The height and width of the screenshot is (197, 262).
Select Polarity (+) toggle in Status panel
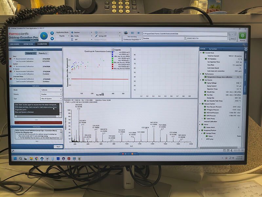pos(30,53)
